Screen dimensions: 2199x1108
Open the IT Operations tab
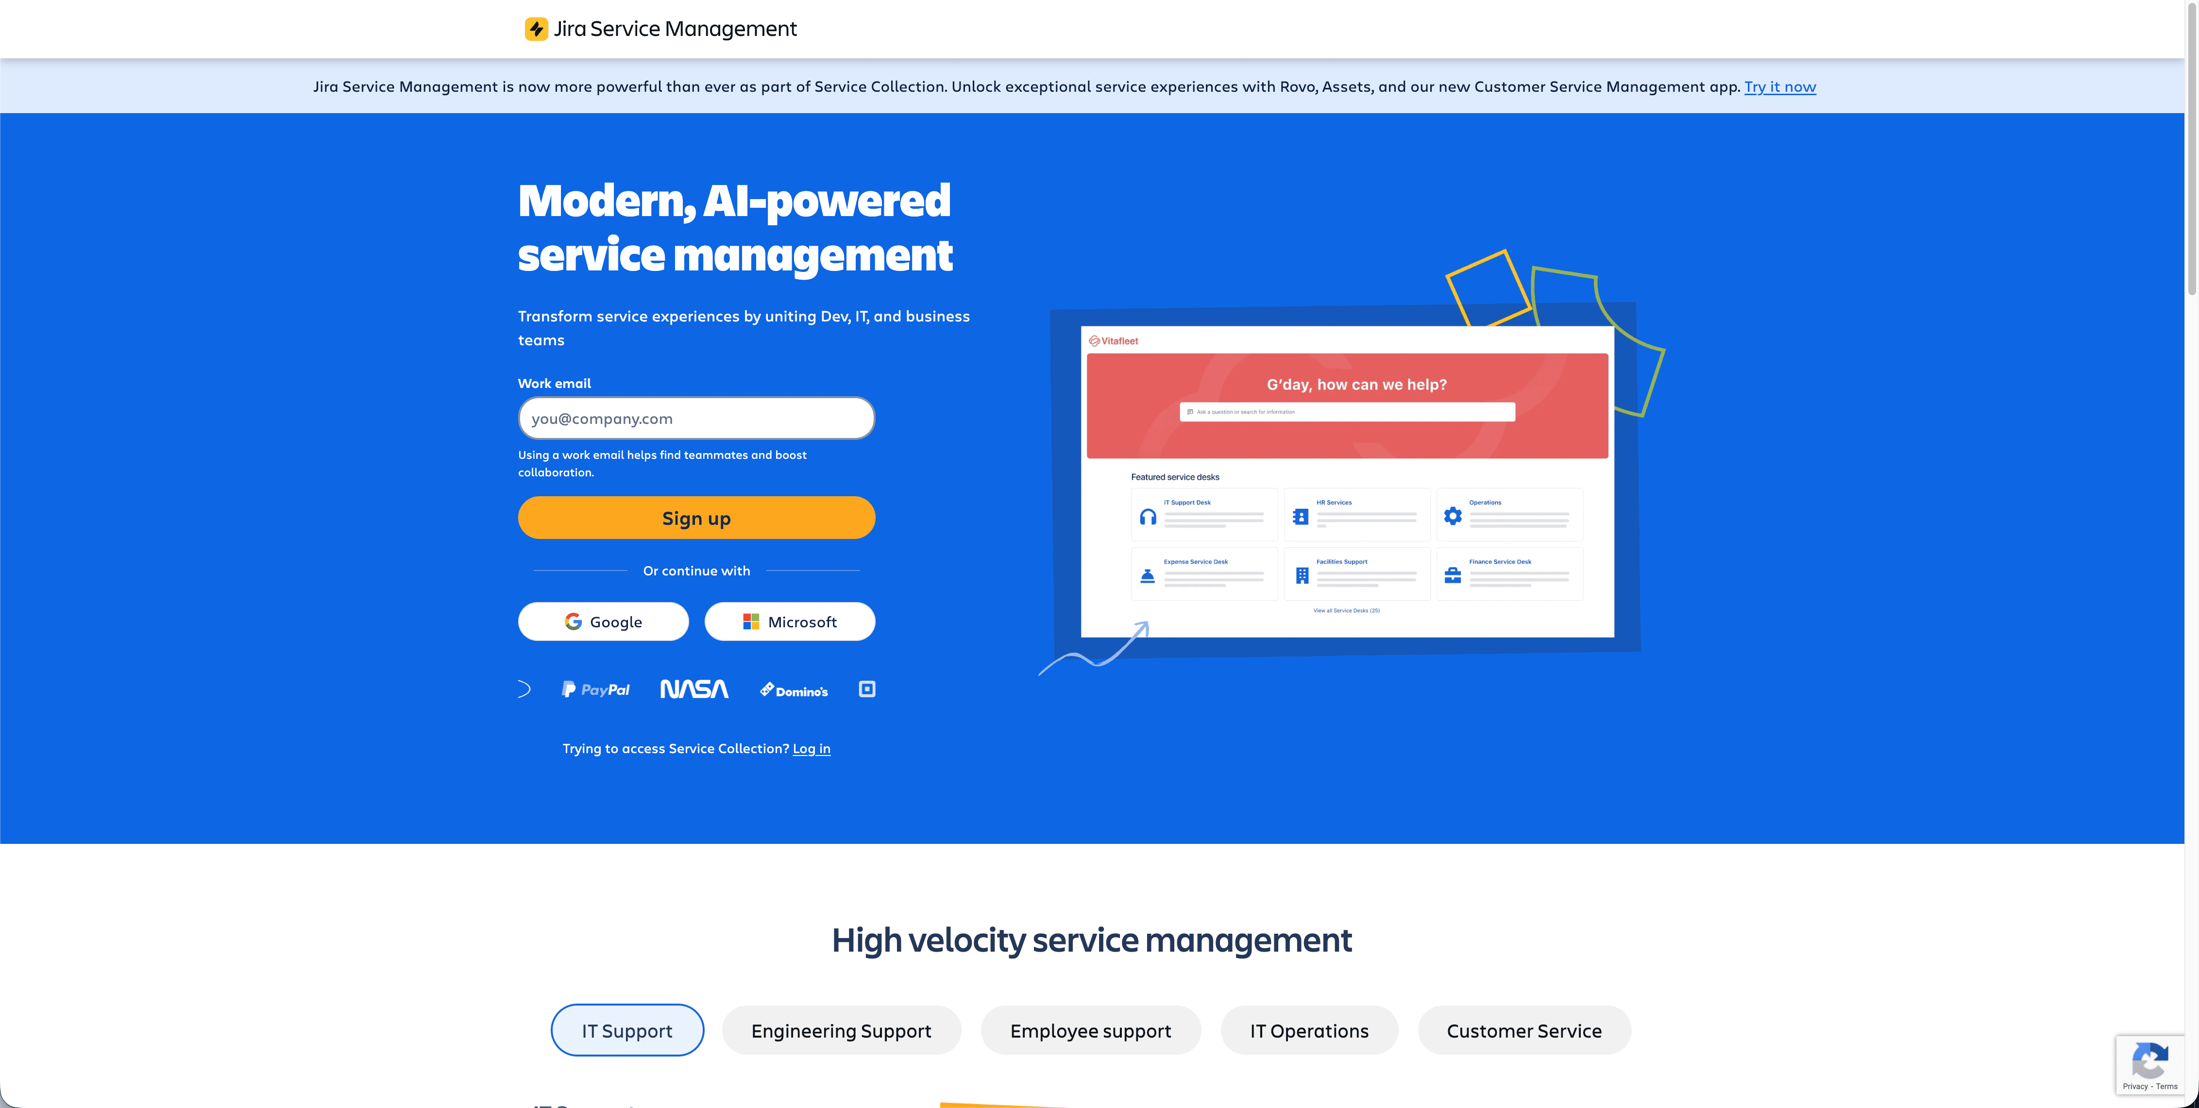pos(1309,1030)
